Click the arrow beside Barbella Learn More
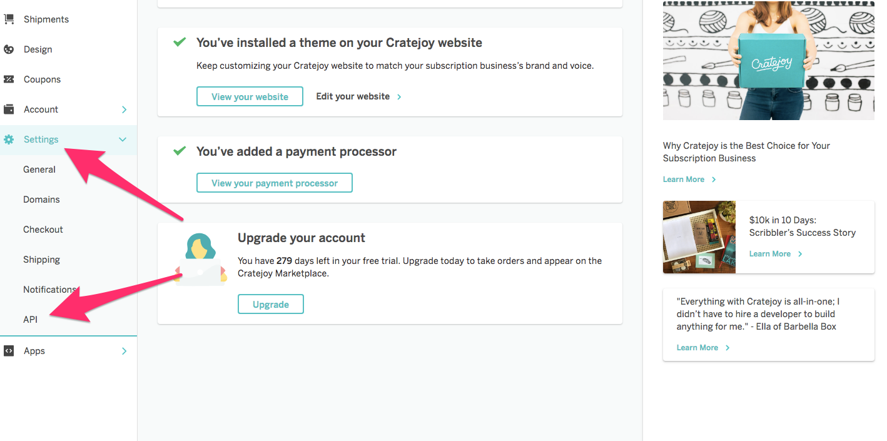This screenshot has height=441, width=887. tap(727, 348)
